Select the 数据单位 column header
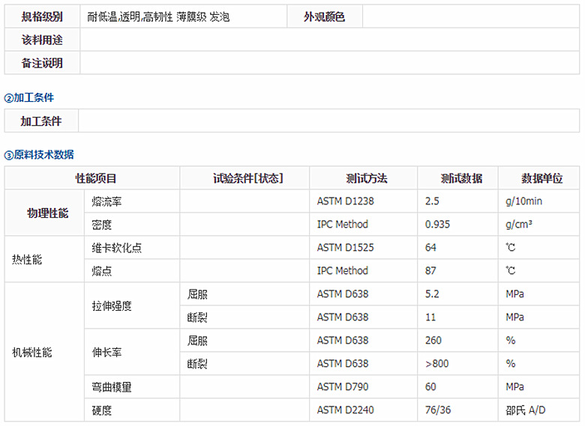 click(x=541, y=178)
